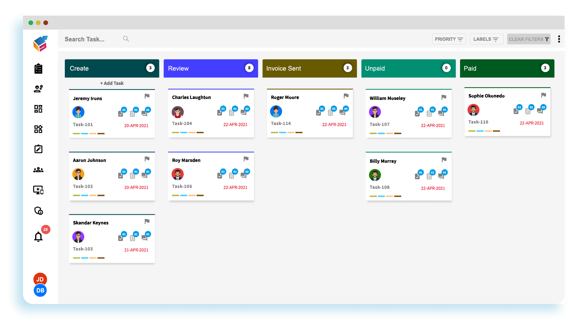Viewport: 573px width, 324px height.
Task: Click the Search Task input field
Action: pos(91,39)
